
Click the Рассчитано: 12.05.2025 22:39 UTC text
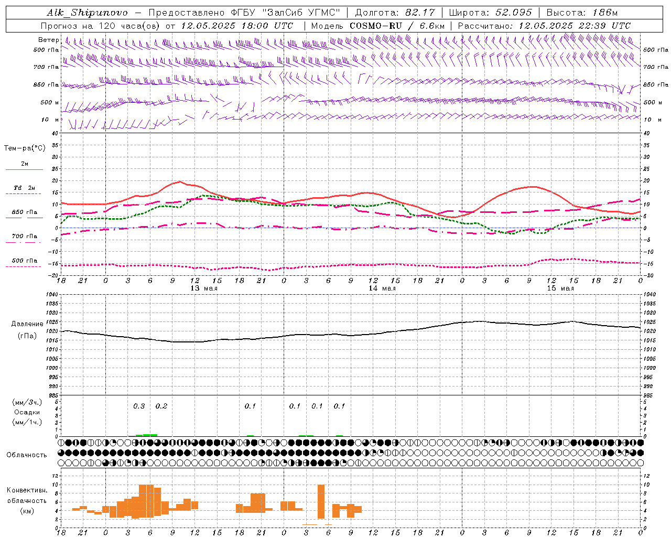[544, 26]
